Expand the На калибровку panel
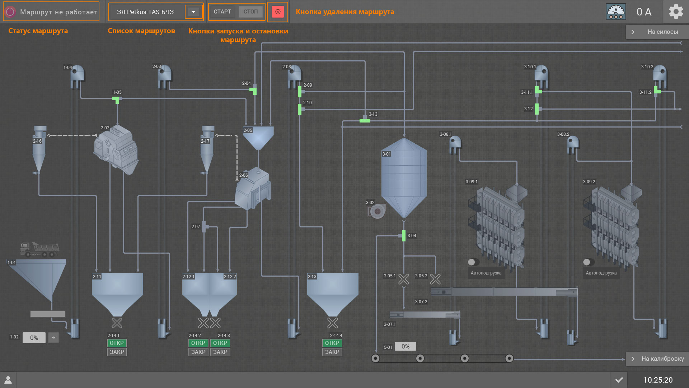Screen dimensions: 689x388 point(657,359)
